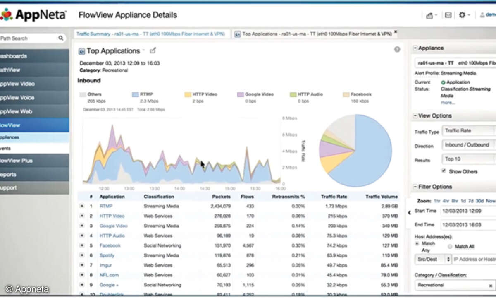
Task: Open the Direction dropdown
Action: click(x=469, y=145)
